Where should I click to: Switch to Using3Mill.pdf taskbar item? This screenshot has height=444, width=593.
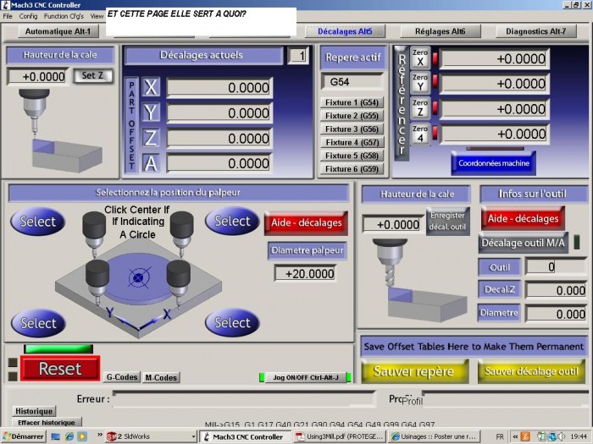click(339, 436)
